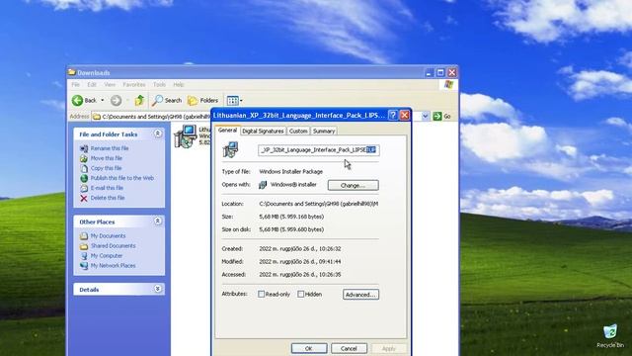632x356 pixels.
Task: Switch to the General tab
Action: tap(227, 131)
